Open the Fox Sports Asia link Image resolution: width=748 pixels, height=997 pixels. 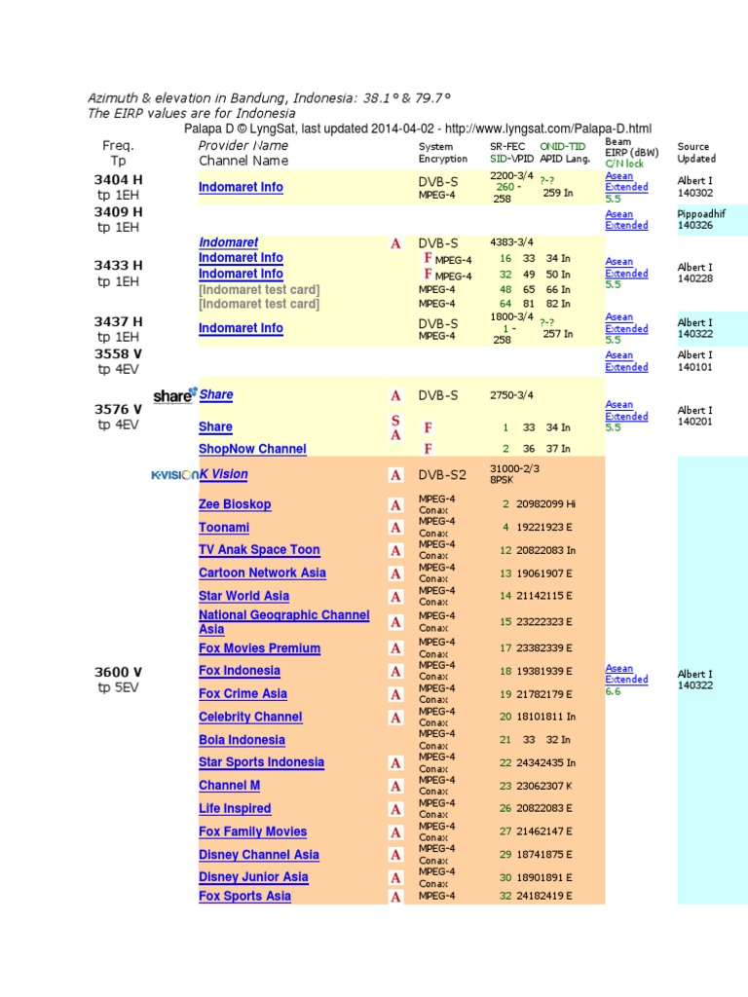pyautogui.click(x=244, y=897)
